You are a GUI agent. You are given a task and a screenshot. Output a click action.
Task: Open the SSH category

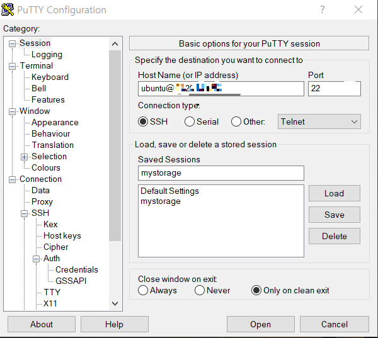coord(40,213)
